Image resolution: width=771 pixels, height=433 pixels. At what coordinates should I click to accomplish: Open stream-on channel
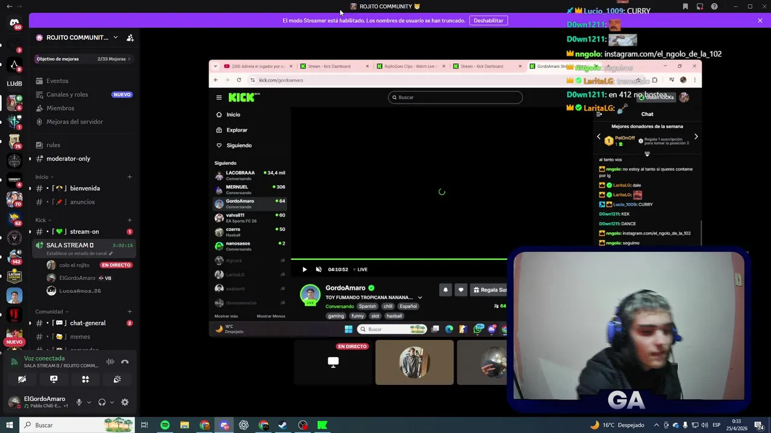pyautogui.click(x=84, y=232)
